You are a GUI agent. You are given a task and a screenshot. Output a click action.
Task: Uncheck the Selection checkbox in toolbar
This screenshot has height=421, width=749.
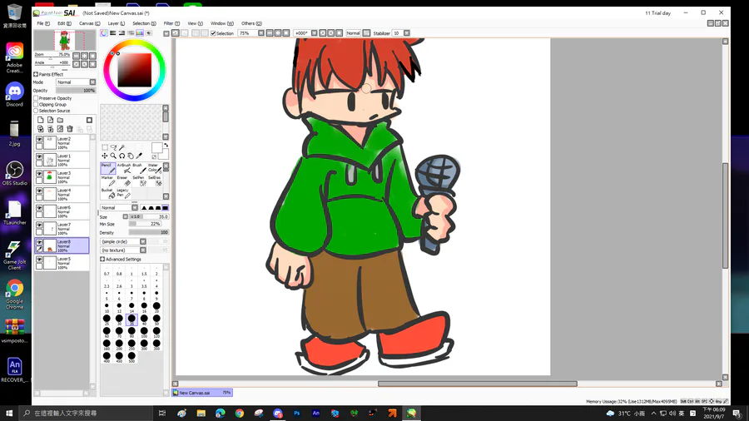(214, 33)
